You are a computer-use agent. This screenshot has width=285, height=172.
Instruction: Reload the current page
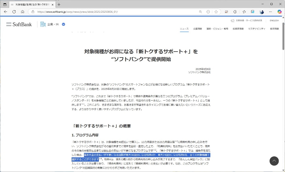[x=14, y=12]
